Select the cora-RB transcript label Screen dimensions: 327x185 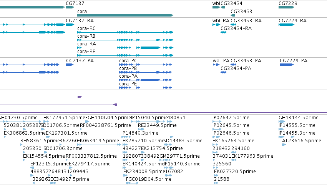86,36
